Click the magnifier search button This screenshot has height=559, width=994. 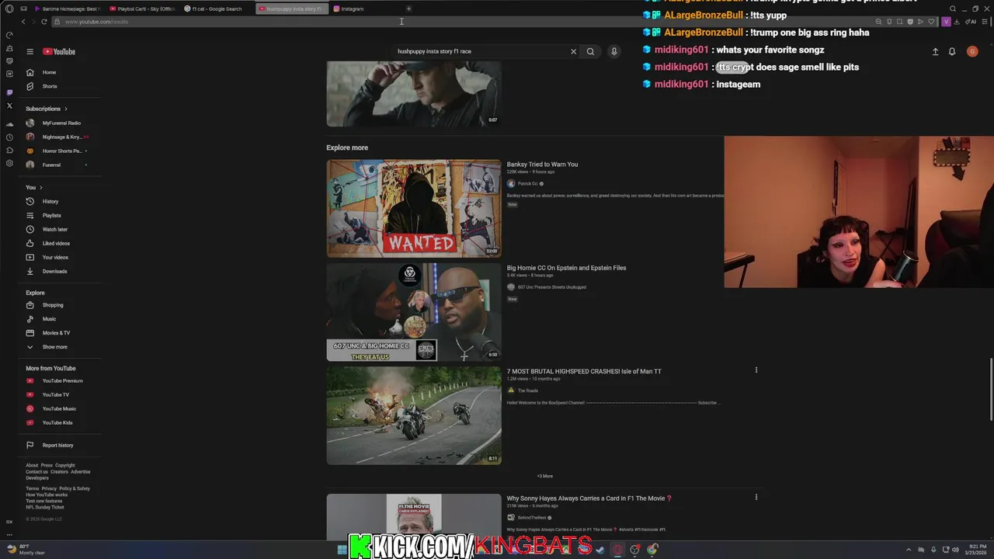590,51
